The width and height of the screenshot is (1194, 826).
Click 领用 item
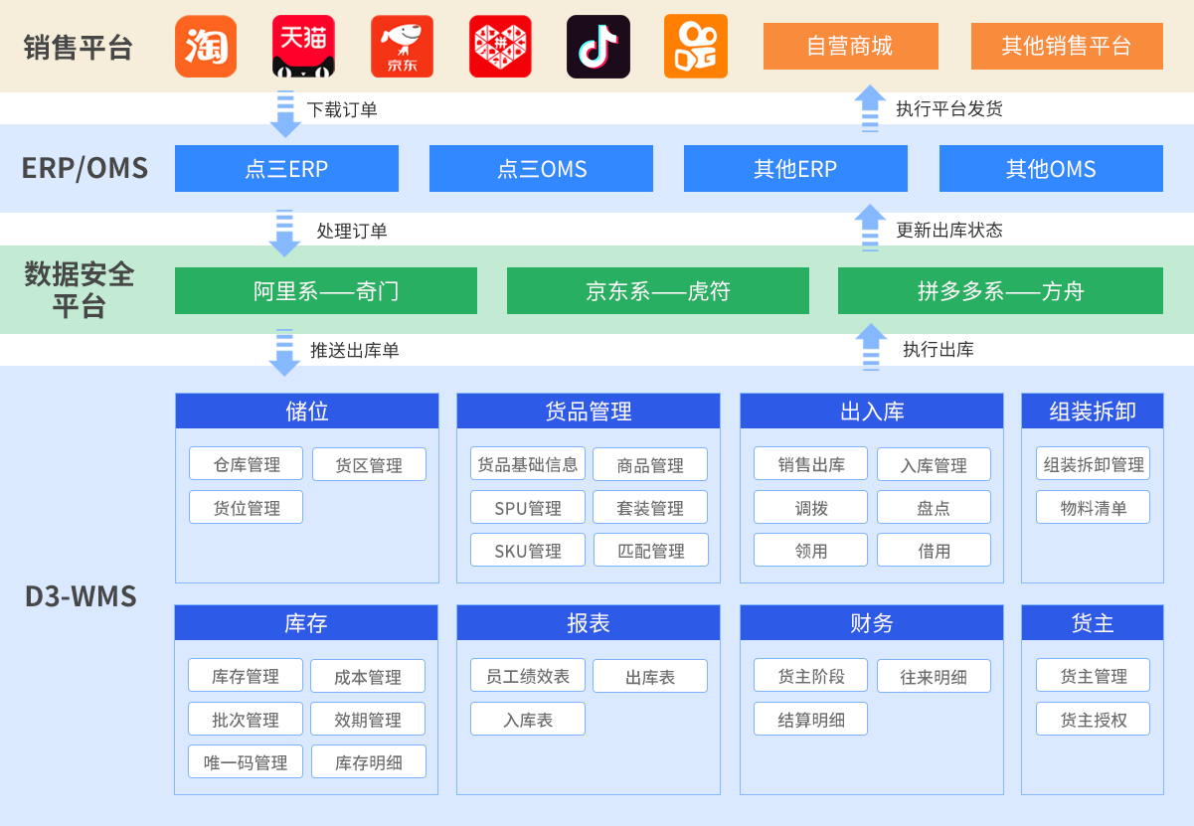pos(811,551)
